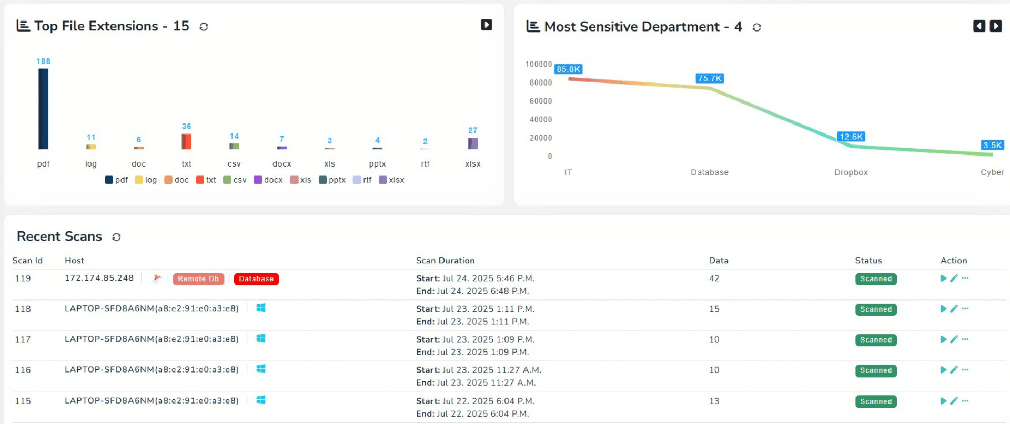Screen dimensions: 1010x424
Task: Refresh the Most Sensitive Department chart
Action: pyautogui.click(x=756, y=27)
